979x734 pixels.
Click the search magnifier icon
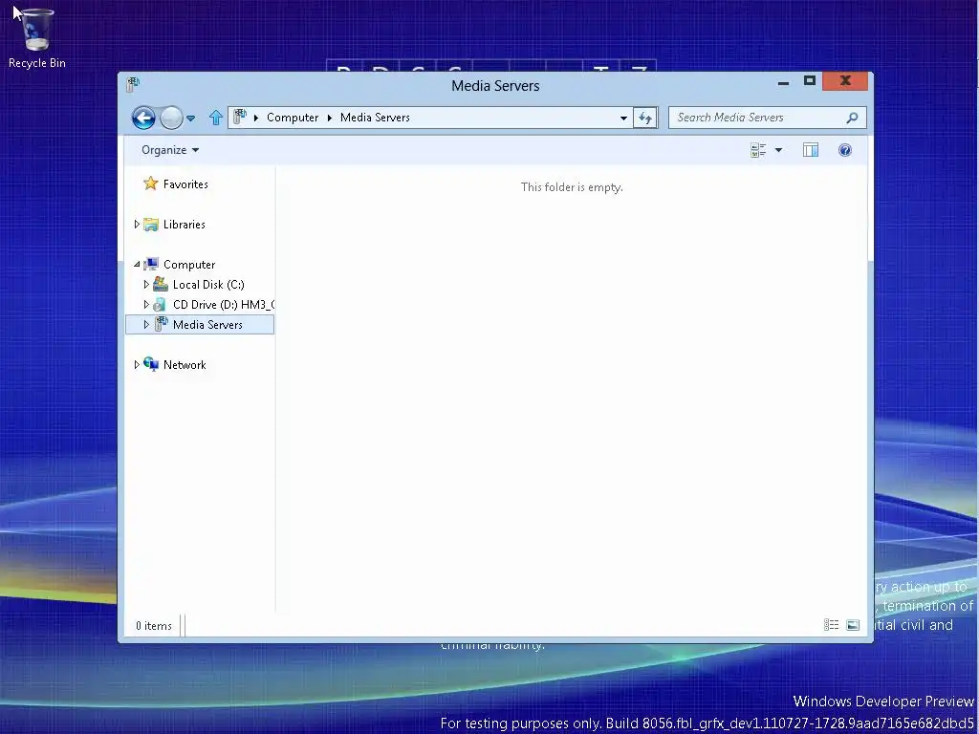pyautogui.click(x=852, y=118)
